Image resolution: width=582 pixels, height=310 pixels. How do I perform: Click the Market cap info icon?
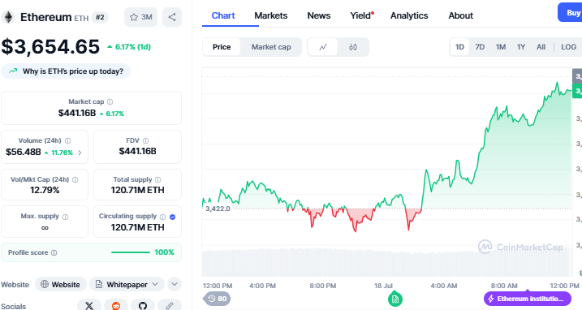pos(110,101)
